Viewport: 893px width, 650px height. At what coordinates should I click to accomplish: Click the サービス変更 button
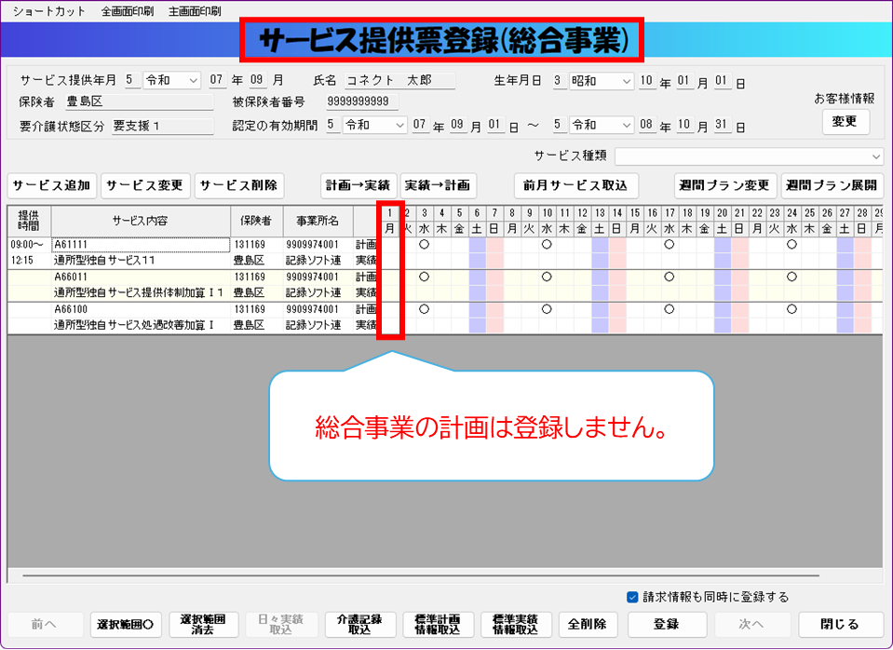pyautogui.click(x=144, y=184)
